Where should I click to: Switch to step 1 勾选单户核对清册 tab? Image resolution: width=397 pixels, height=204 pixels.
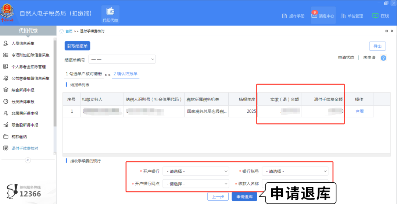[x=84, y=74]
